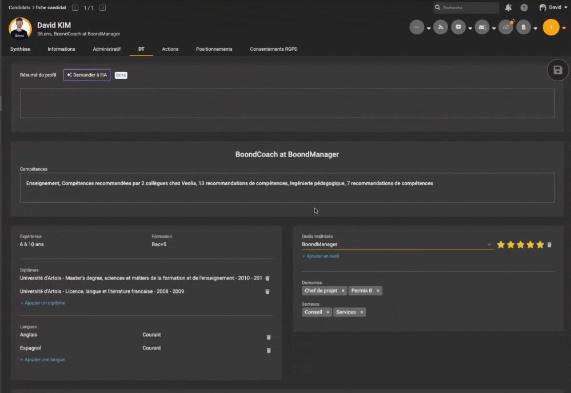The image size is (571, 393).
Task: Remove the Permis B tag
Action: [378, 291]
